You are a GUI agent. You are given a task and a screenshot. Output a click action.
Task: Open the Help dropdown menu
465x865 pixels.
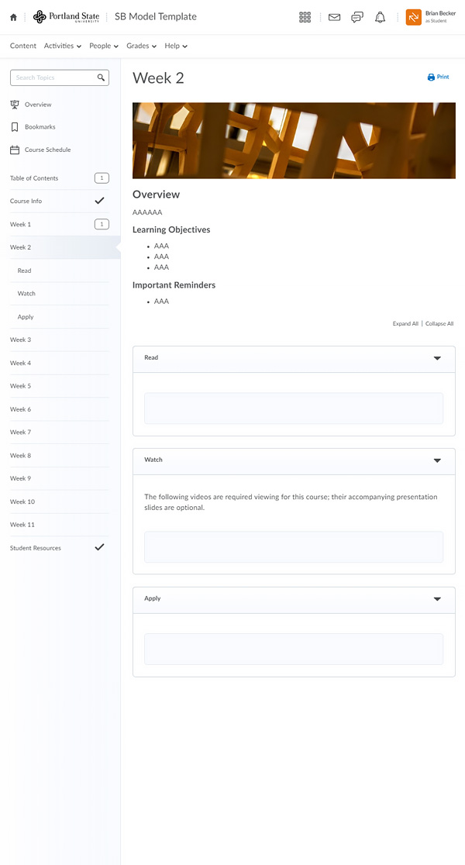[176, 46]
